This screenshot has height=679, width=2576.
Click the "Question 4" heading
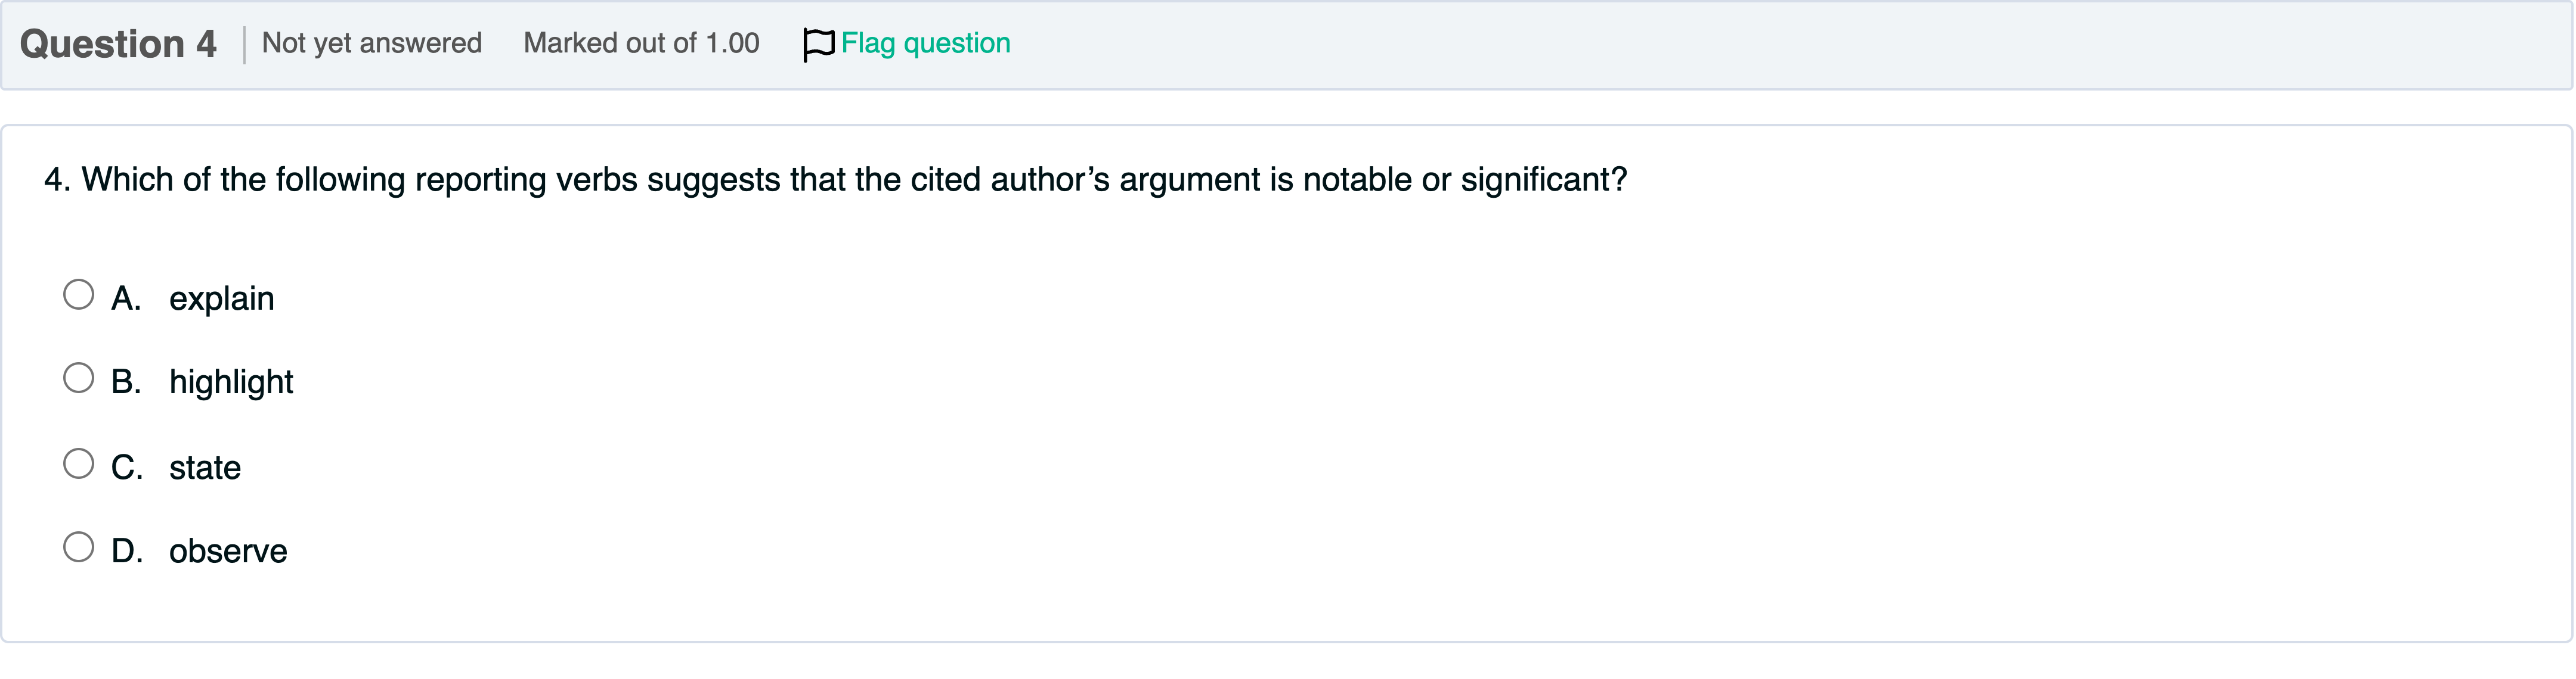click(x=118, y=44)
